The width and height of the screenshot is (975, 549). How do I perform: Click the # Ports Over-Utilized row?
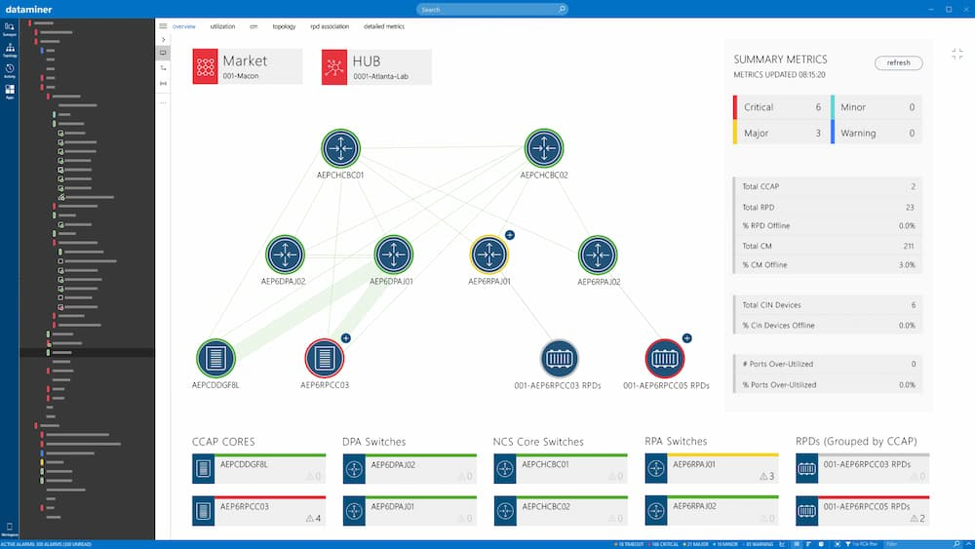(x=827, y=364)
